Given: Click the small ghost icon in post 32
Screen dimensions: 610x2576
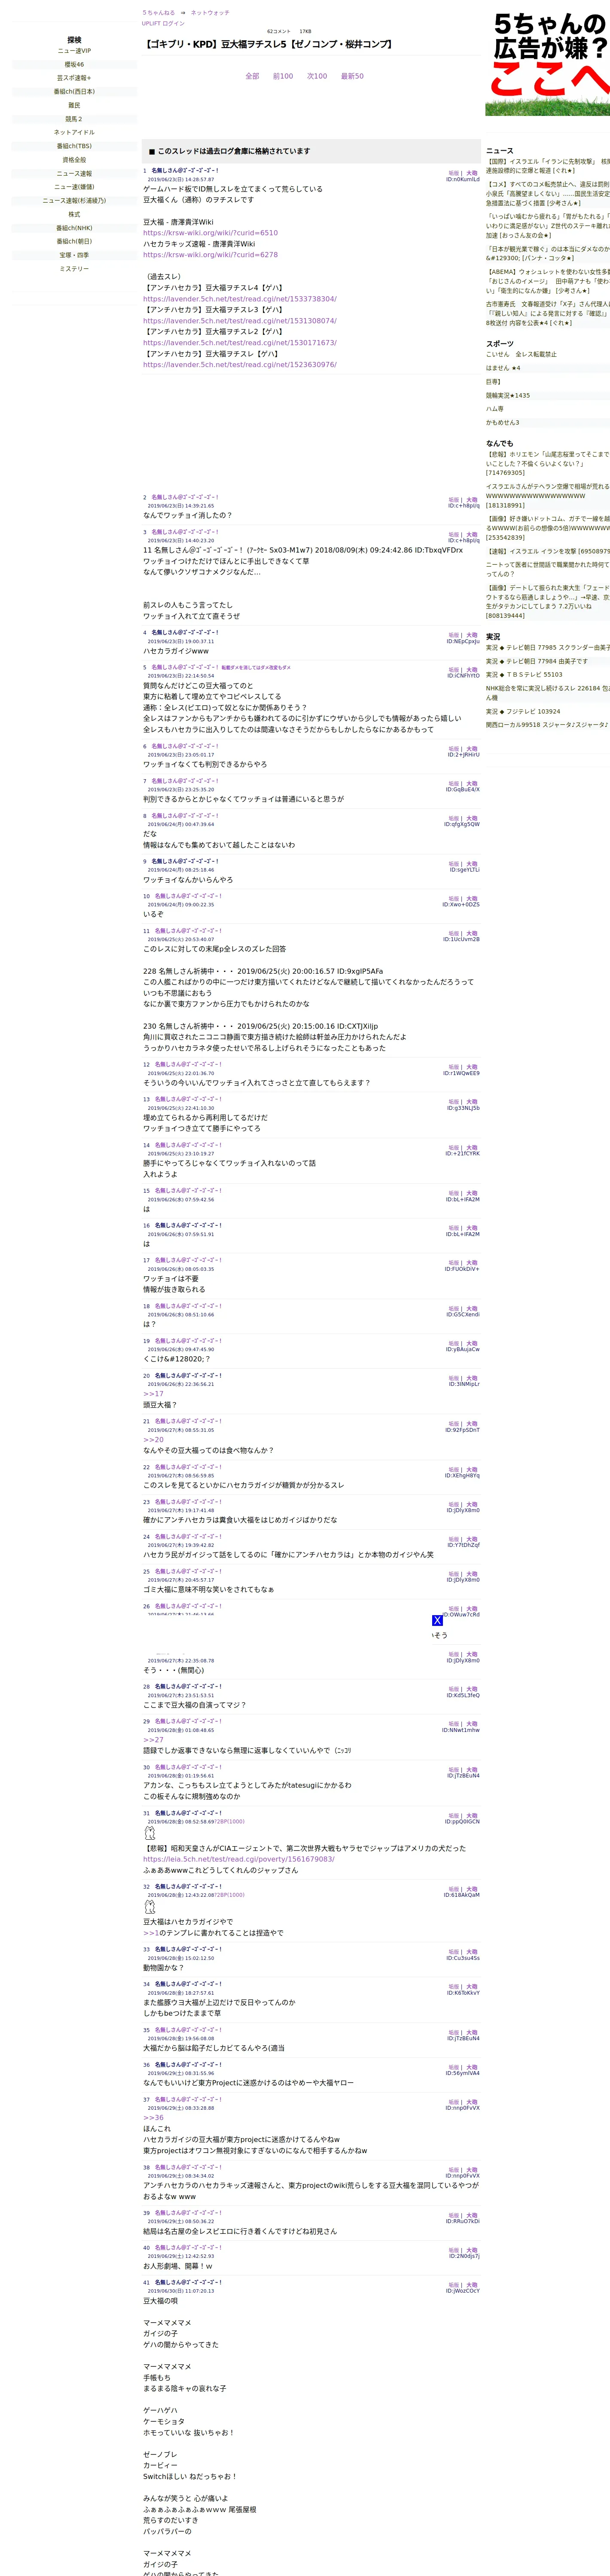Looking at the screenshot, I should [x=150, y=1907].
